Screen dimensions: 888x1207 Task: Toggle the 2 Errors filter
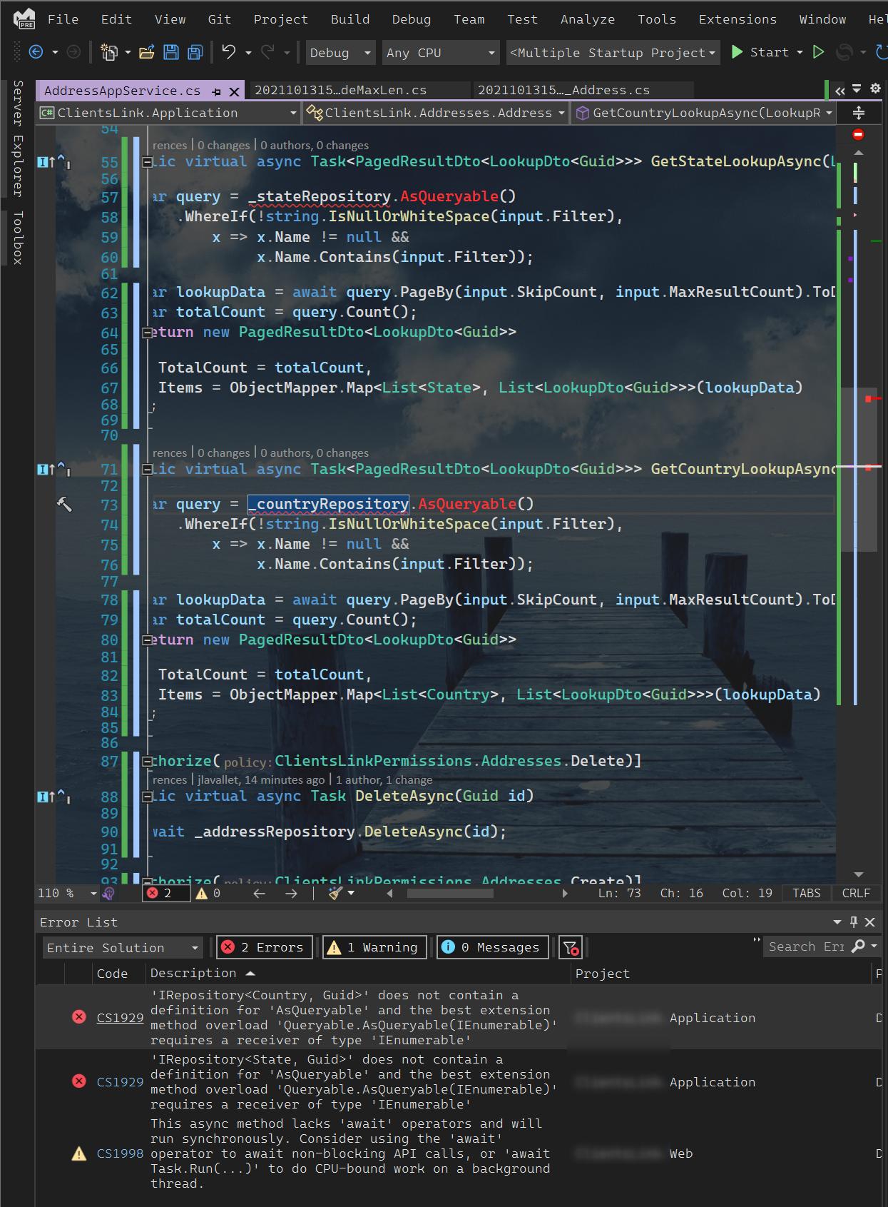[x=265, y=947]
